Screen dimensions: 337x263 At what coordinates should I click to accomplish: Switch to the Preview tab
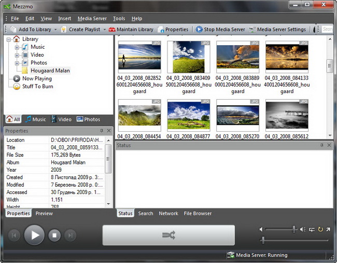click(44, 213)
